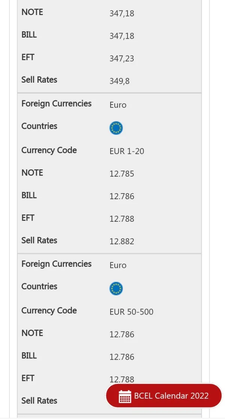This screenshot has width=225, height=419.
Task: Click the sell rate value 349,8
Action: click(120, 81)
